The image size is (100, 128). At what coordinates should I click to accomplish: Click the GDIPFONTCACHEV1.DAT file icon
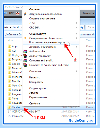coord(10,112)
